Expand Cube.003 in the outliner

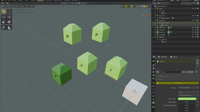(155, 27)
